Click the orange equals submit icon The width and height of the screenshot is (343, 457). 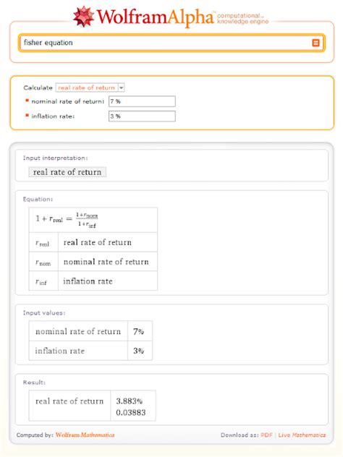pos(316,43)
